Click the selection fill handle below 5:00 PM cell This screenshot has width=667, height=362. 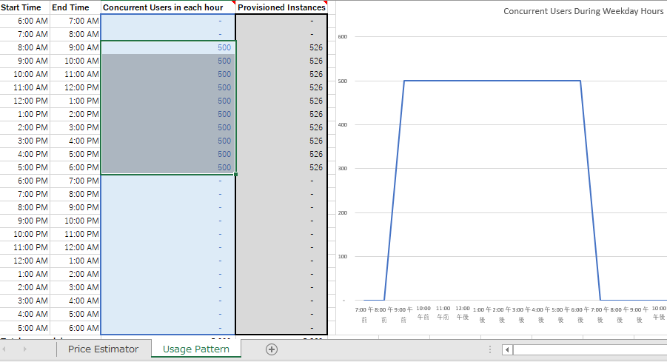click(235, 175)
